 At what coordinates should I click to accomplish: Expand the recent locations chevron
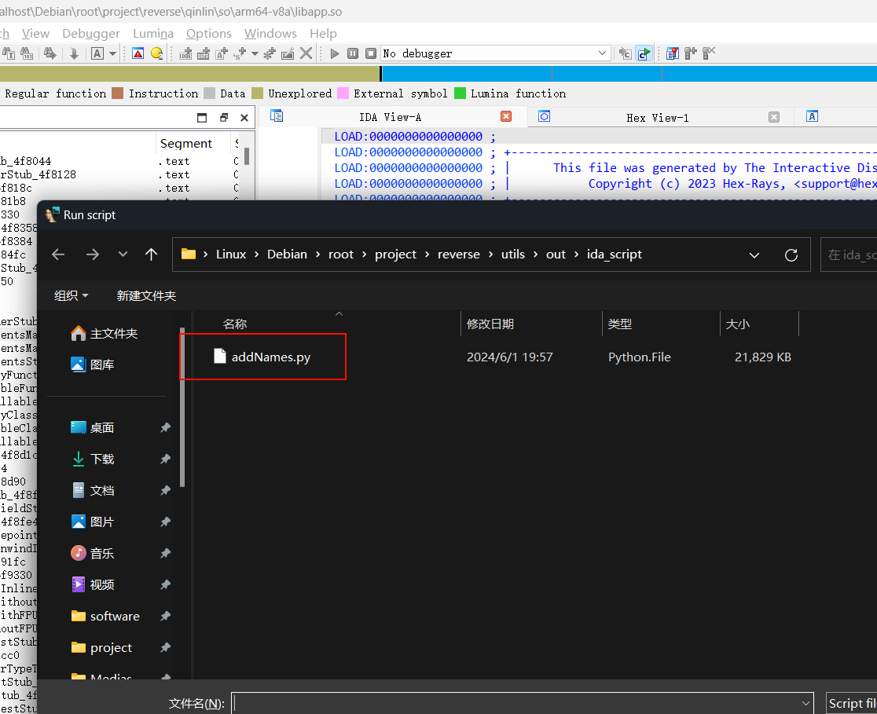(123, 254)
